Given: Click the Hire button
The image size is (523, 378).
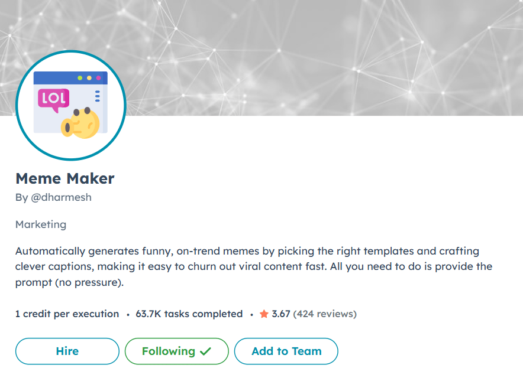Looking at the screenshot, I should pyautogui.click(x=67, y=351).
